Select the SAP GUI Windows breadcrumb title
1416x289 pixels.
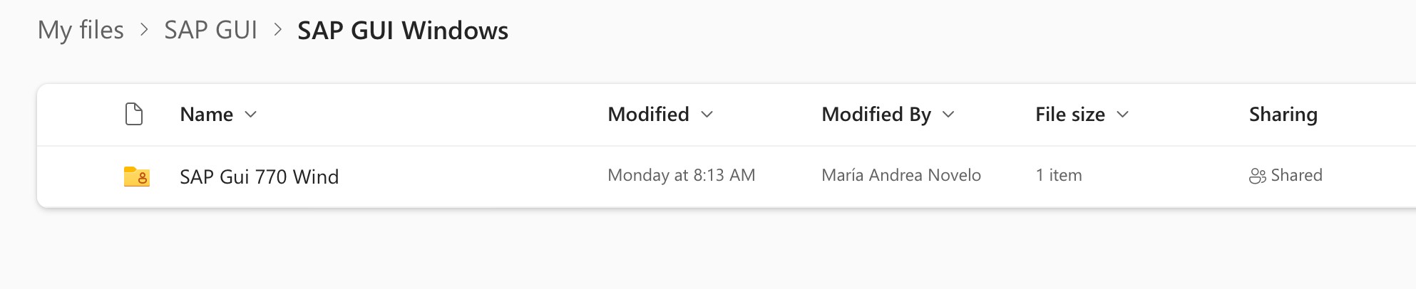(403, 31)
